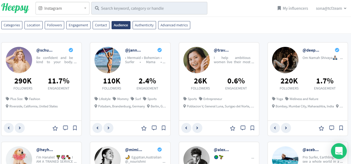Open the Engagement filter

(x=78, y=25)
